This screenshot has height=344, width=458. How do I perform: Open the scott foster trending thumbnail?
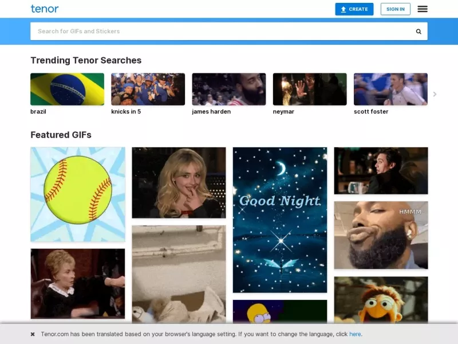(390, 89)
